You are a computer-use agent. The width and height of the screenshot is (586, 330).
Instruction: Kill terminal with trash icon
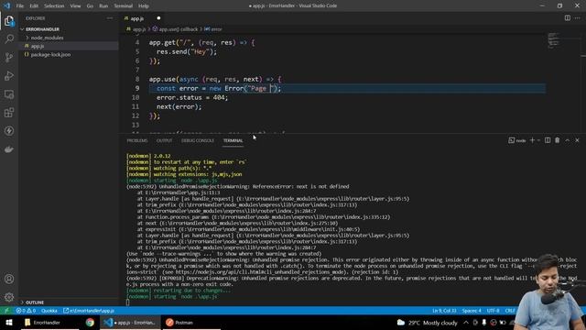558,140
